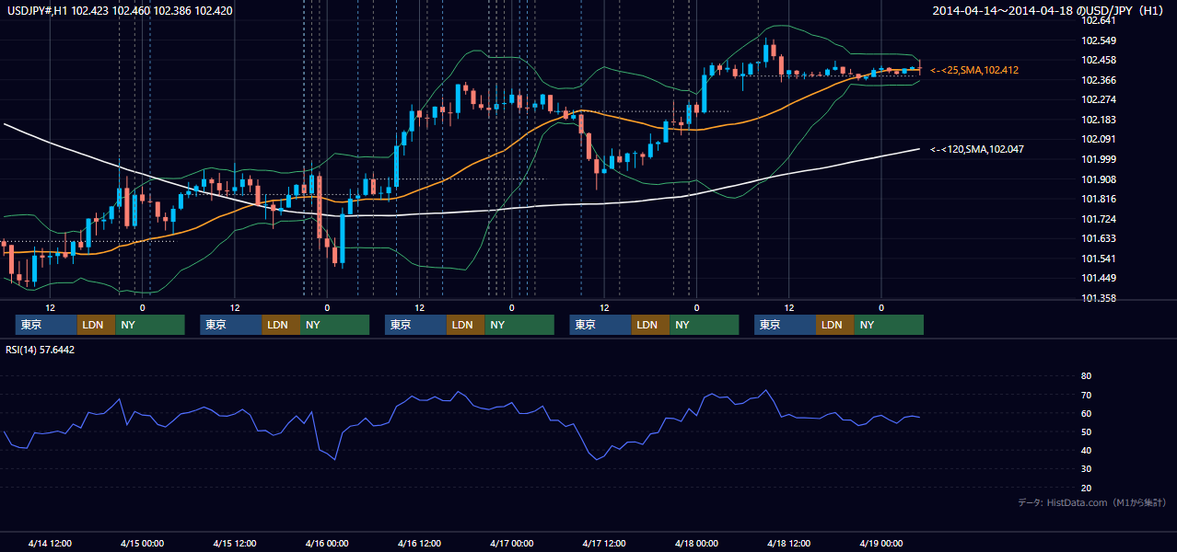Select the orange 25 SMA 102.412 label
This screenshot has height=552, width=1177.
[x=974, y=70]
